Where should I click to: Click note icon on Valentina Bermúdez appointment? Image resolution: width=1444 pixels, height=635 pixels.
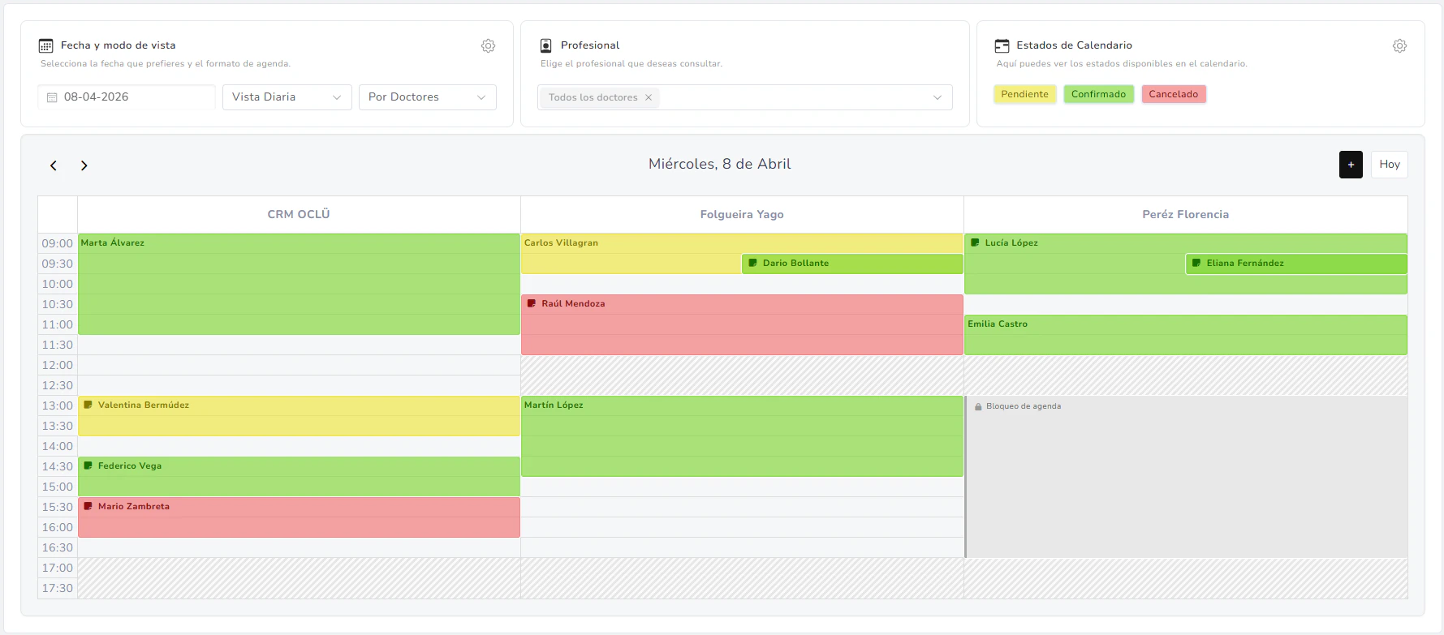pyautogui.click(x=88, y=405)
